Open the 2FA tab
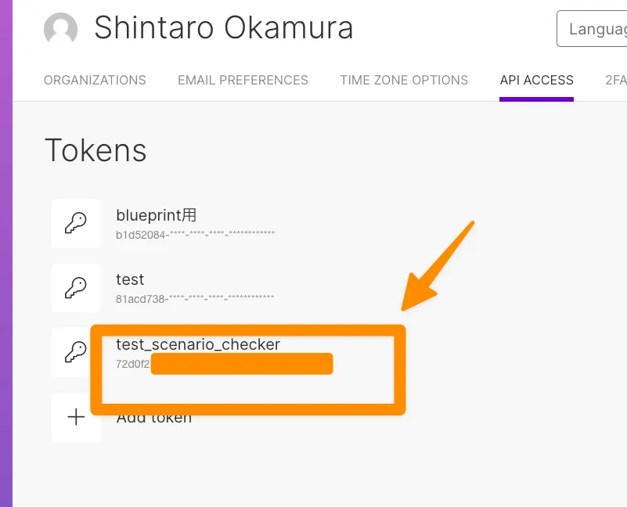This screenshot has width=627, height=507. pyautogui.click(x=615, y=80)
